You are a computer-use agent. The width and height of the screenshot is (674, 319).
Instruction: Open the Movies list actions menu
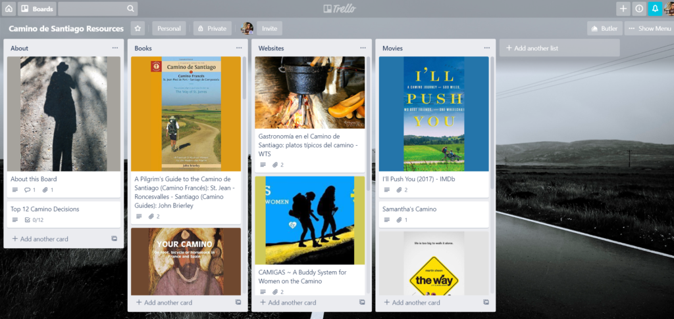486,48
